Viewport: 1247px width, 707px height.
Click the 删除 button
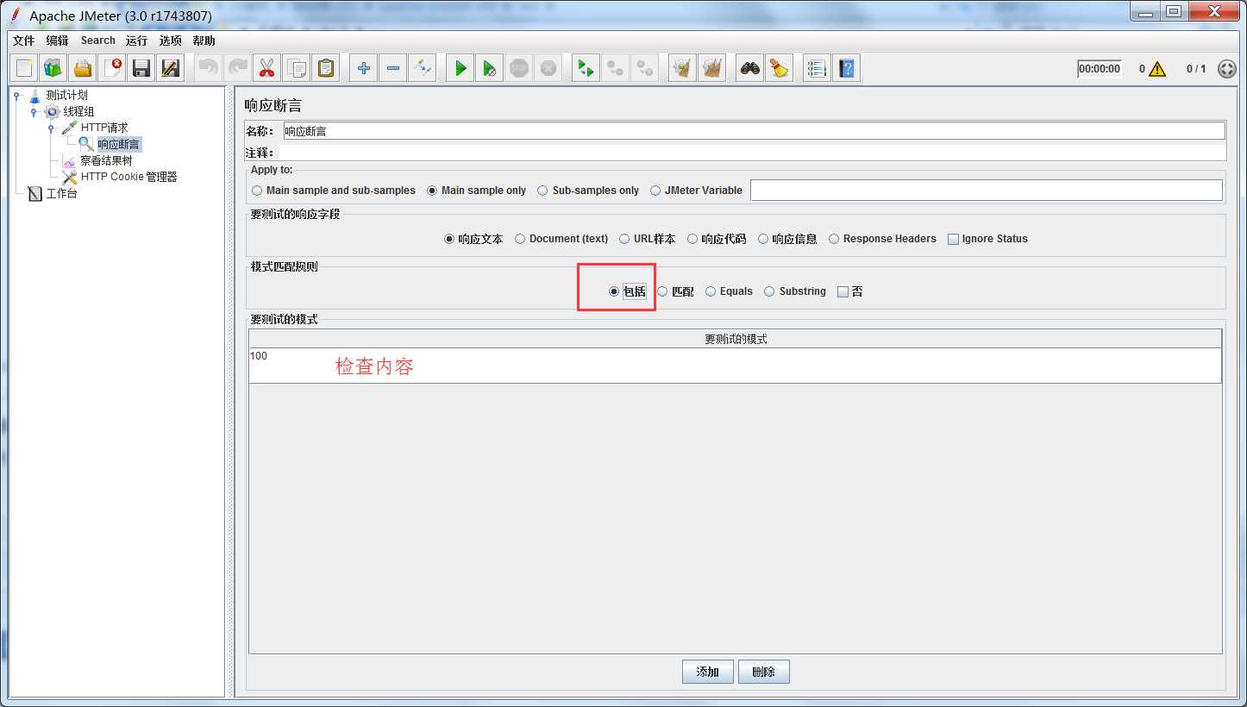coord(764,672)
